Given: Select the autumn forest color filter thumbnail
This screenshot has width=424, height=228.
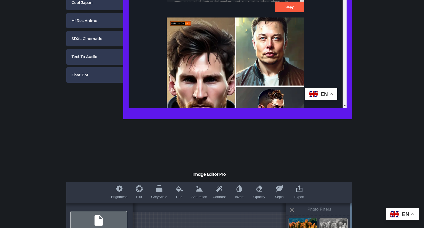Looking at the screenshot, I should point(303,223).
